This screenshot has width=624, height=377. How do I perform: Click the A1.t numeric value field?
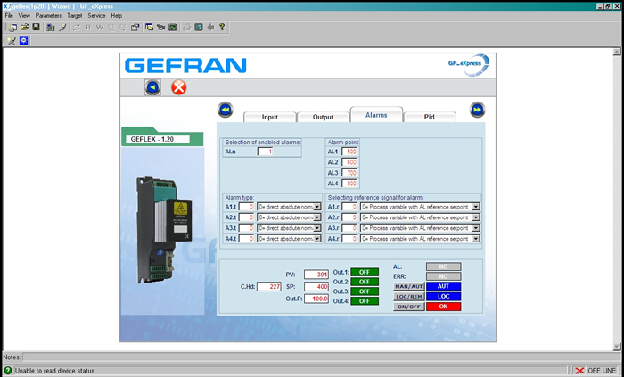[x=246, y=207]
